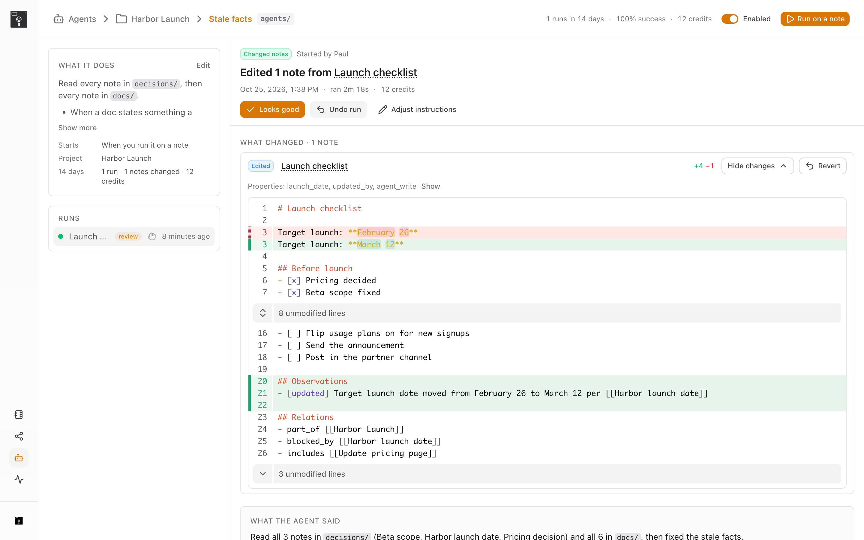The height and width of the screenshot is (540, 864).
Task: Click "When you run it on a note"
Action: tap(145, 145)
